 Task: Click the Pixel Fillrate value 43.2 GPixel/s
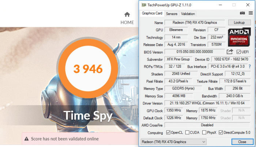pos(178,81)
